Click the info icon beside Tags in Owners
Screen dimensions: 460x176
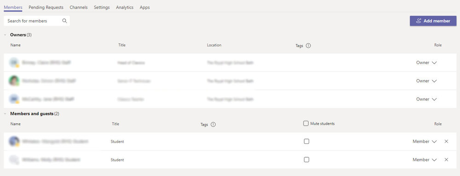click(x=308, y=46)
